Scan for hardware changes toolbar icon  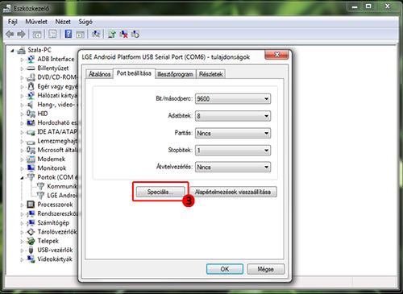[96, 34]
